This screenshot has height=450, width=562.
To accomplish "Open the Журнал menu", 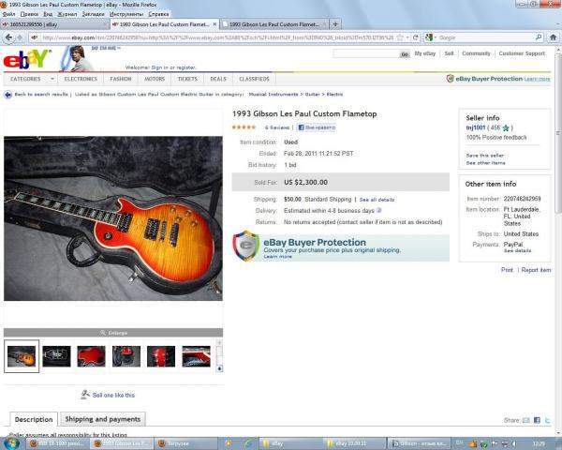I will point(67,14).
